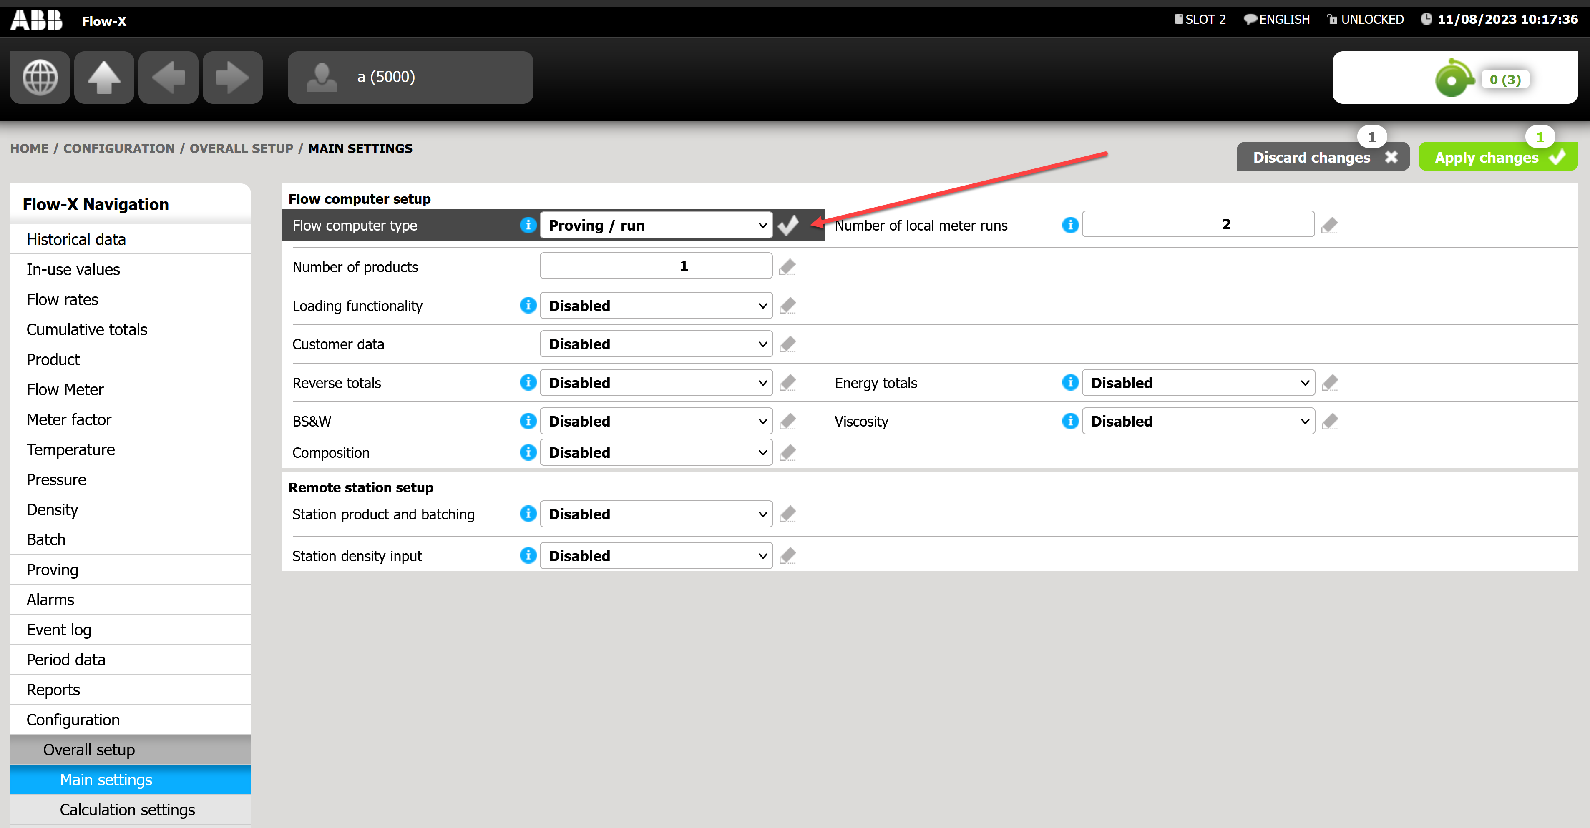Change language via ENGLISH indicator
The height and width of the screenshot is (828, 1590).
point(1276,19)
